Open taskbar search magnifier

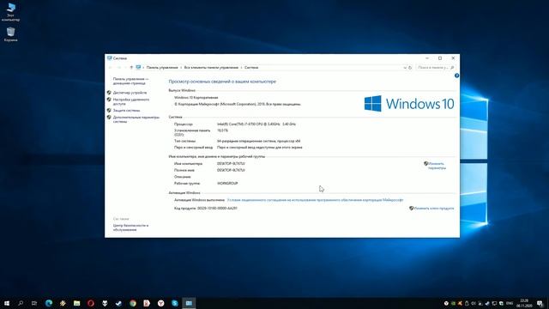(21, 303)
